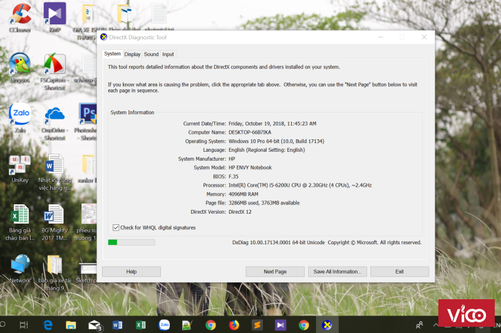The width and height of the screenshot is (501, 333).
Task: Select the System tab
Action: tap(112, 54)
